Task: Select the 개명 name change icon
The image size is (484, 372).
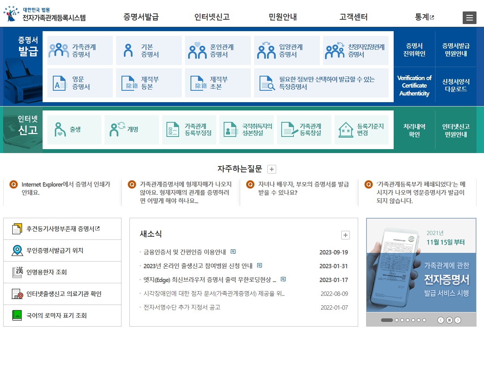Action: pos(117,130)
